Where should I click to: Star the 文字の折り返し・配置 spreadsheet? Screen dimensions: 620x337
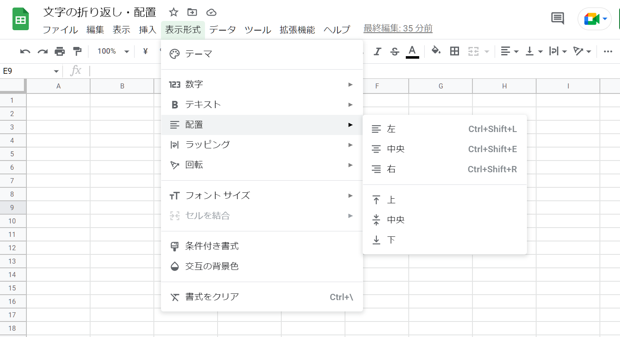173,12
